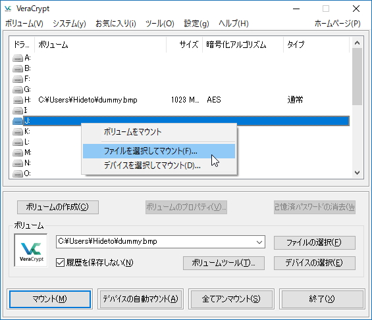Click the 通常 type cell in H: row
This screenshot has width=372, height=320.
pos(295,100)
